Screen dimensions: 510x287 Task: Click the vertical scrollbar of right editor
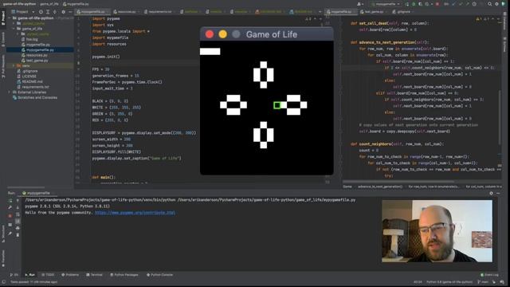(x=500, y=117)
